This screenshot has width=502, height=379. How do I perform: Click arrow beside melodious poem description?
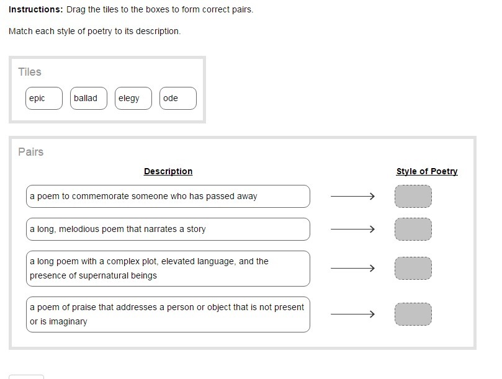coord(352,229)
